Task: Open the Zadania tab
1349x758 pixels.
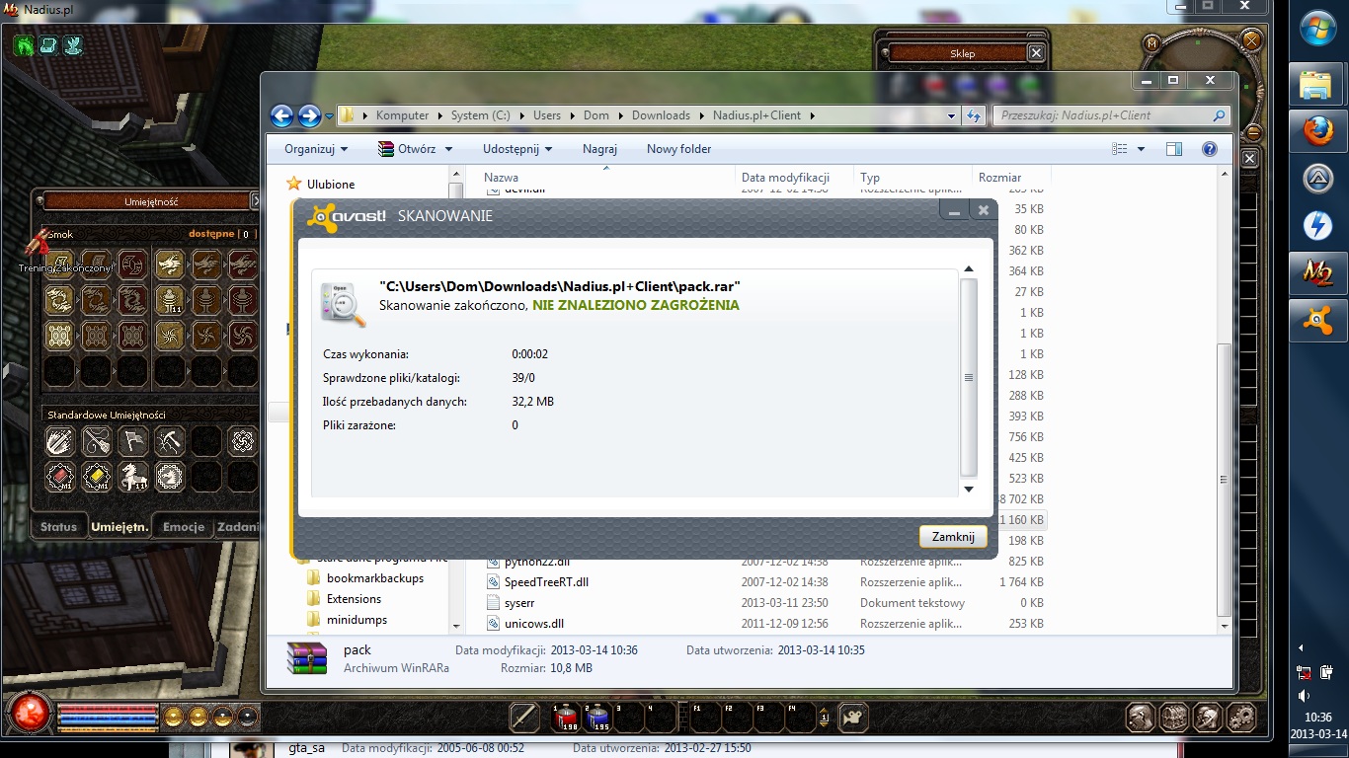Action: coord(238,527)
